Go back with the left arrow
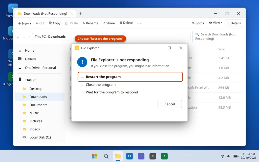259x162 pixels. coord(18,37)
